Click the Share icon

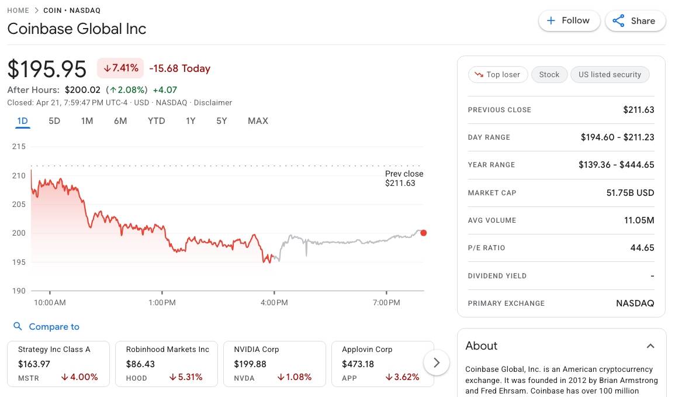point(618,20)
